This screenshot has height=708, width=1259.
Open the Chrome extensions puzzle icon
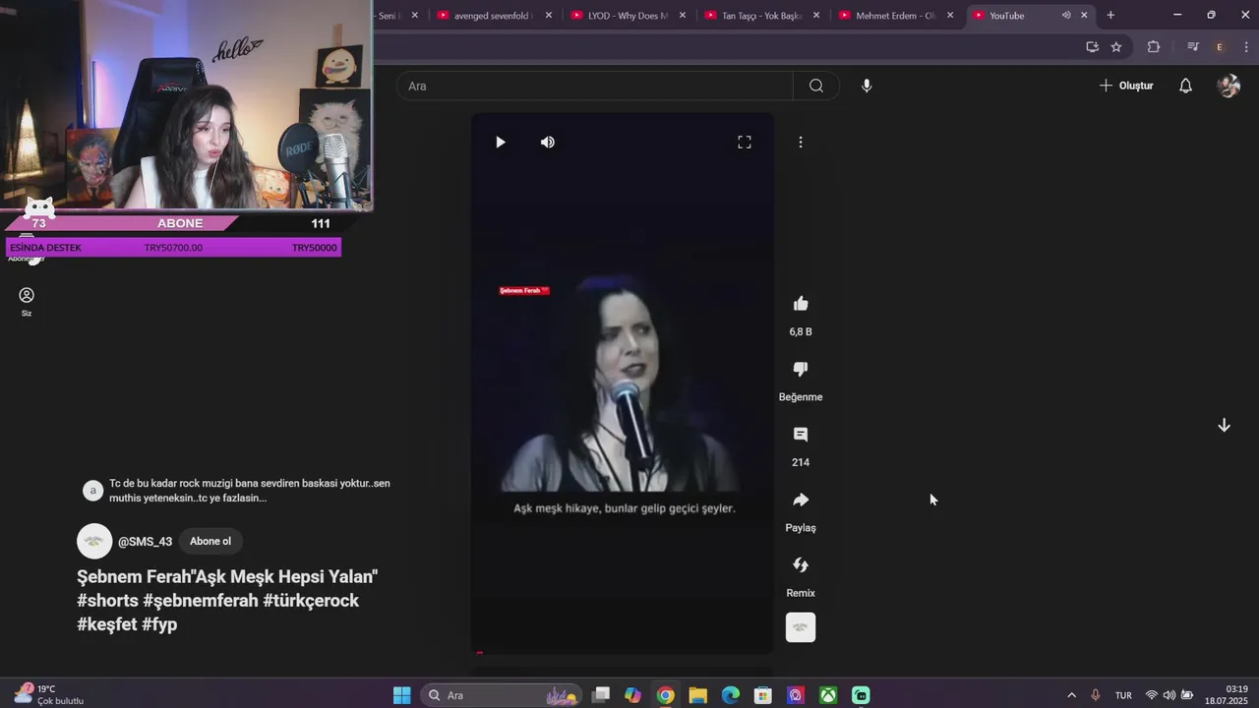(x=1154, y=46)
